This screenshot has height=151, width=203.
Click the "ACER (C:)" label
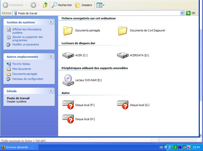coord(81,55)
